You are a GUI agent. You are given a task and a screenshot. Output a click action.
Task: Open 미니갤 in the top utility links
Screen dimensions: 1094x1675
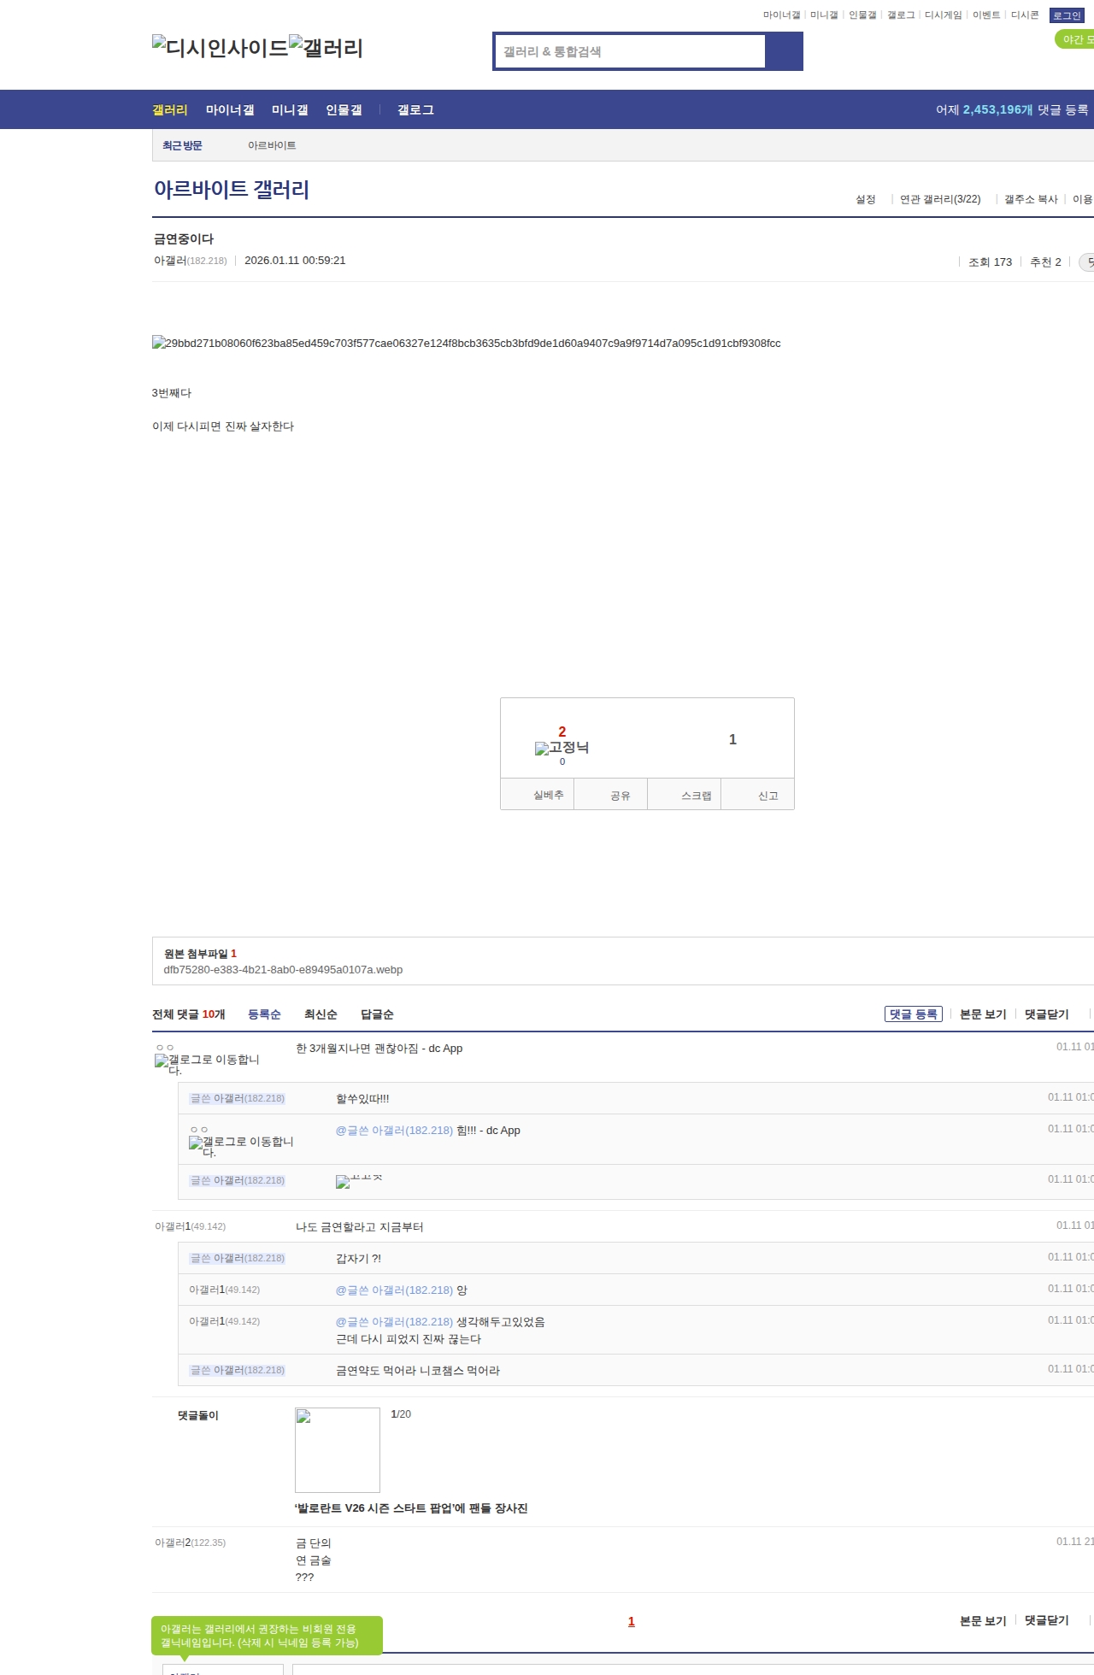tap(824, 15)
